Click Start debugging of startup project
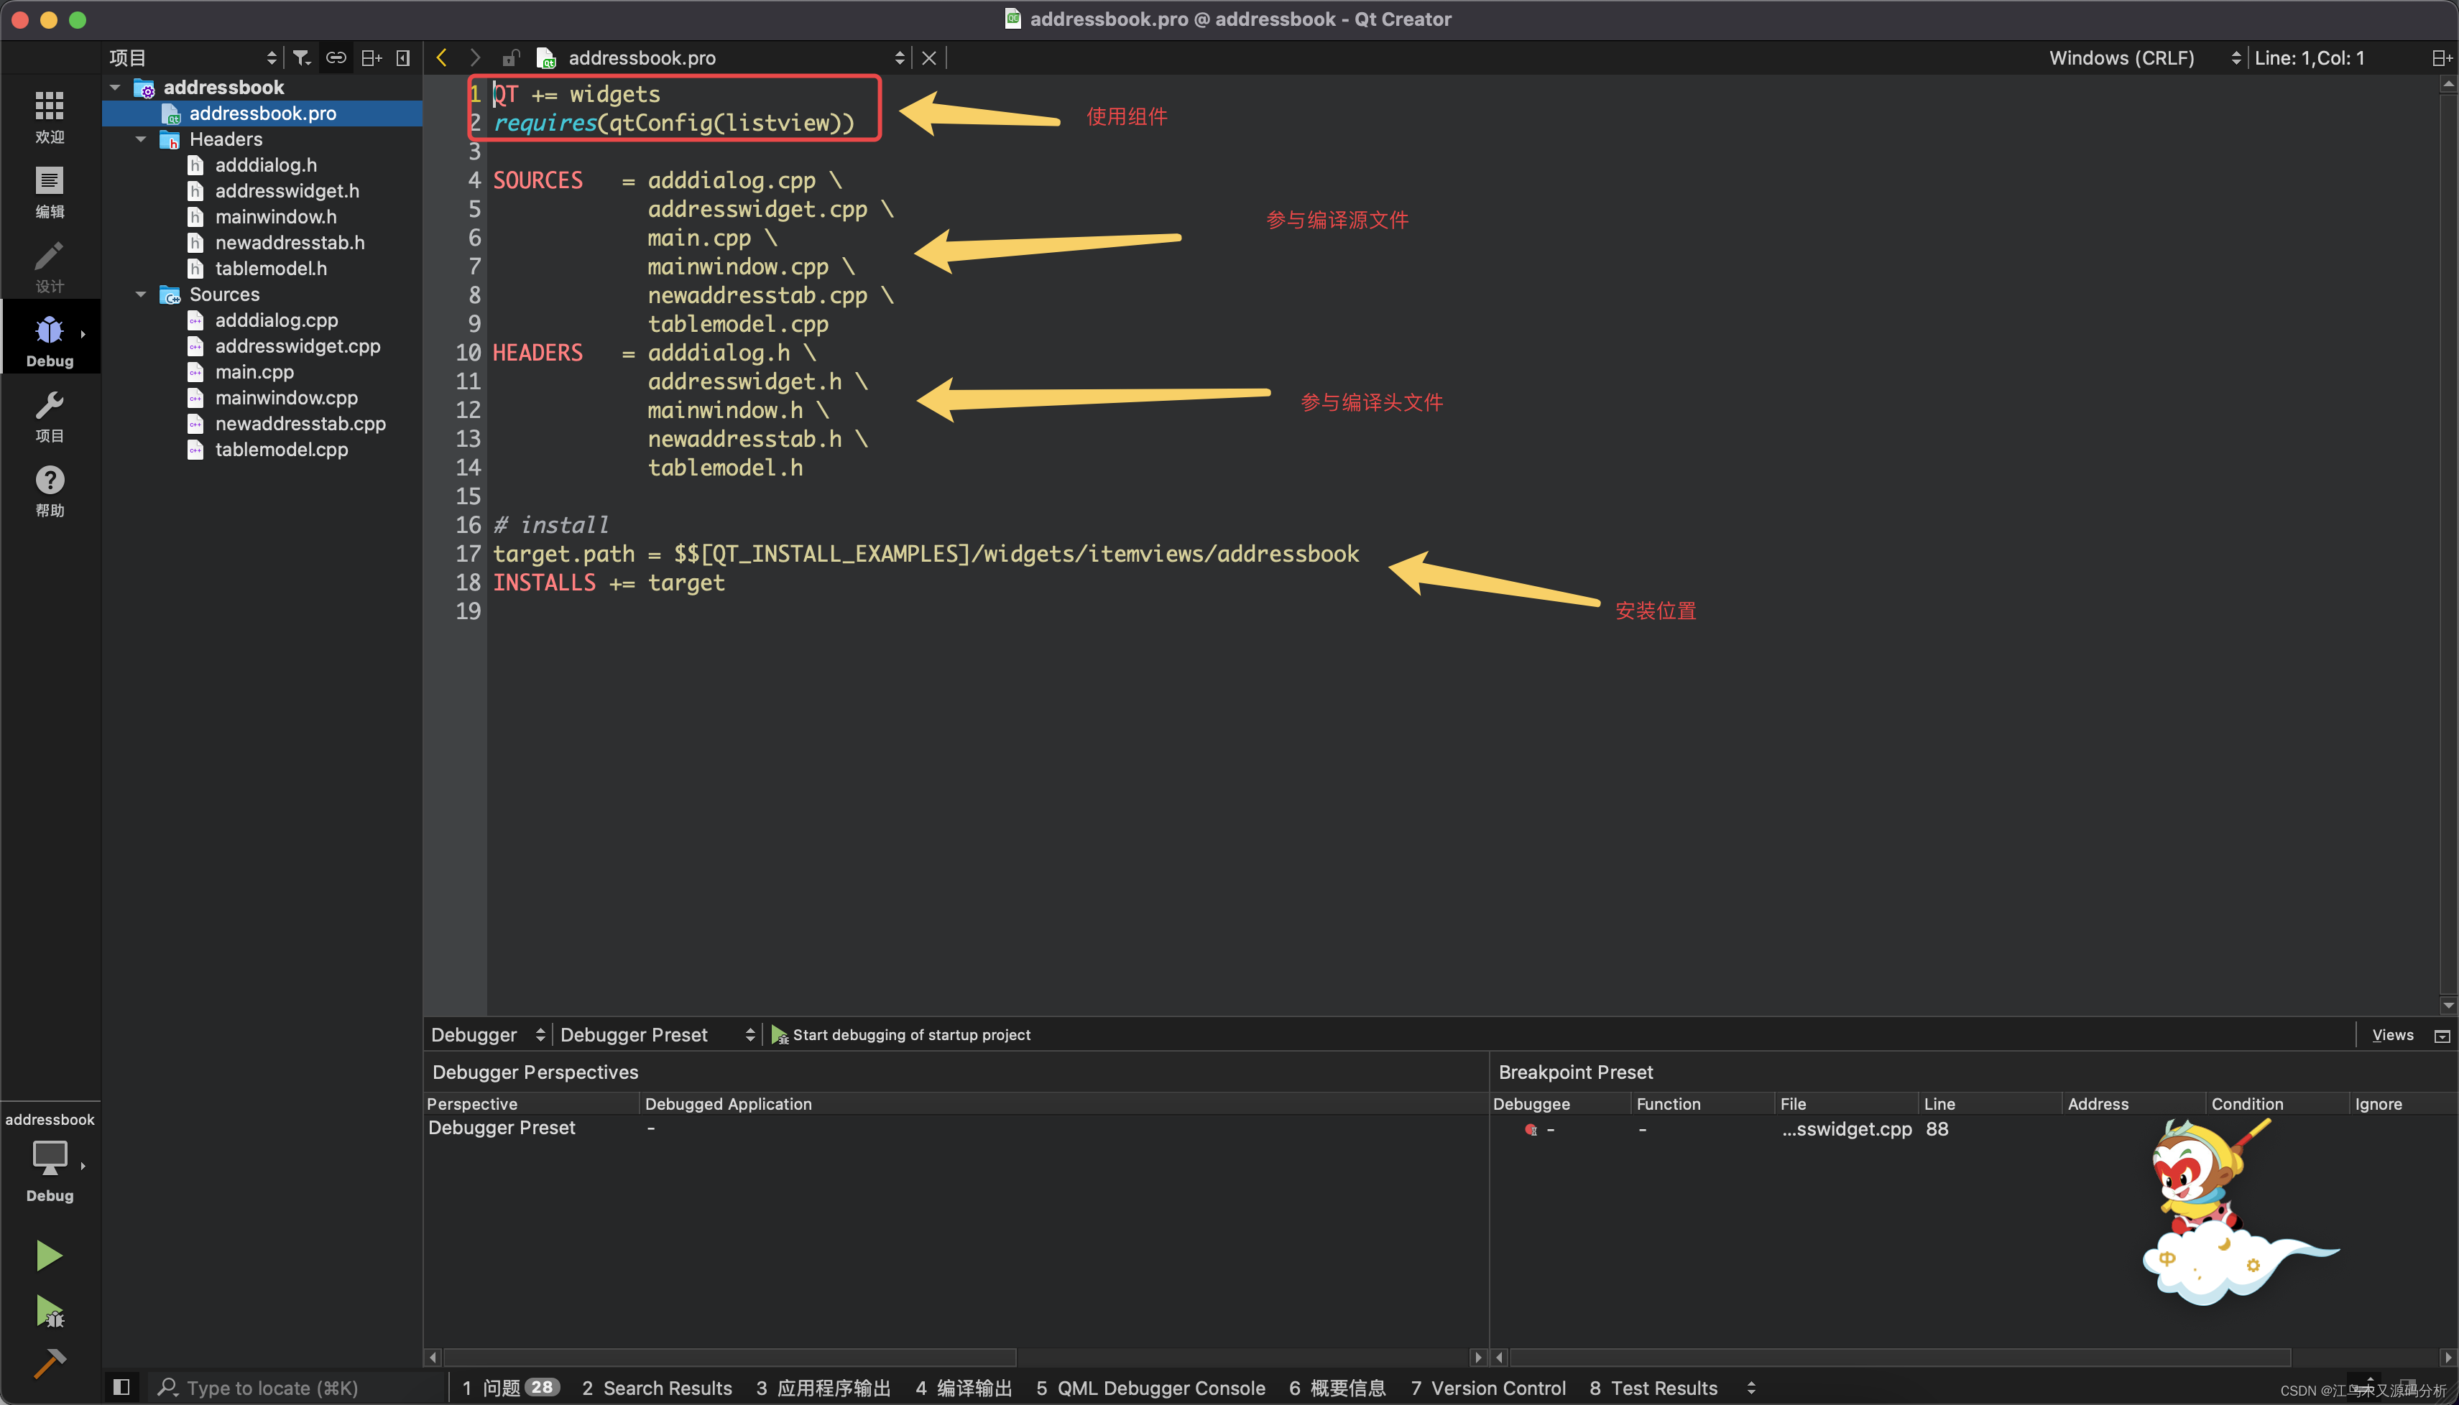Screen dimensions: 2459x1405 900,1034
